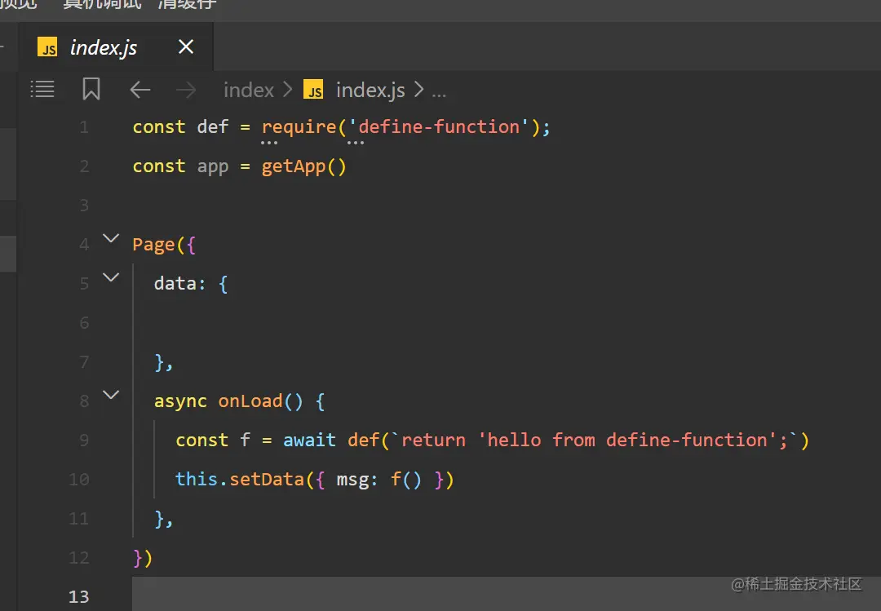Image resolution: width=881 pixels, height=611 pixels.
Task: Click the index.js breadcrumb item
Action: tap(370, 90)
